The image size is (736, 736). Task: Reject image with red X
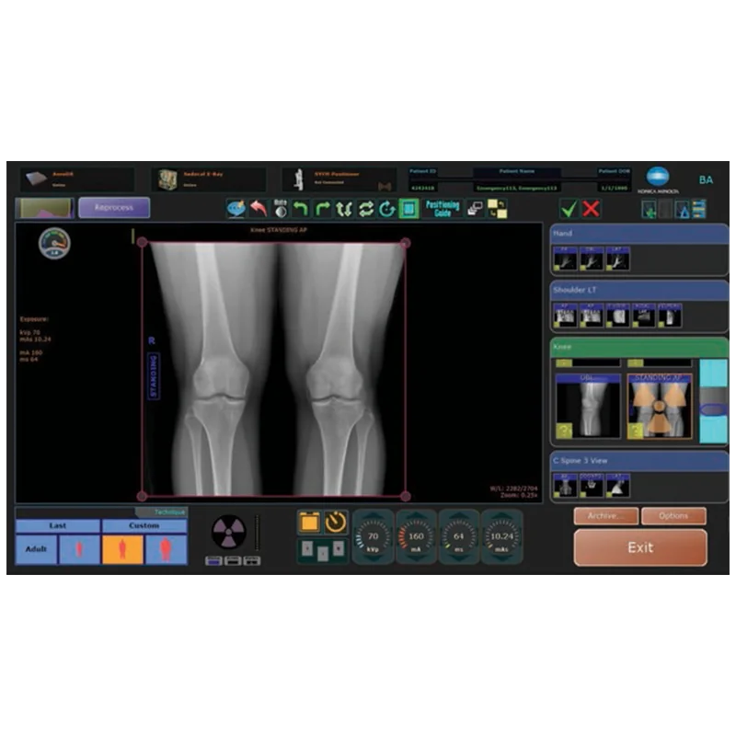[x=592, y=209]
